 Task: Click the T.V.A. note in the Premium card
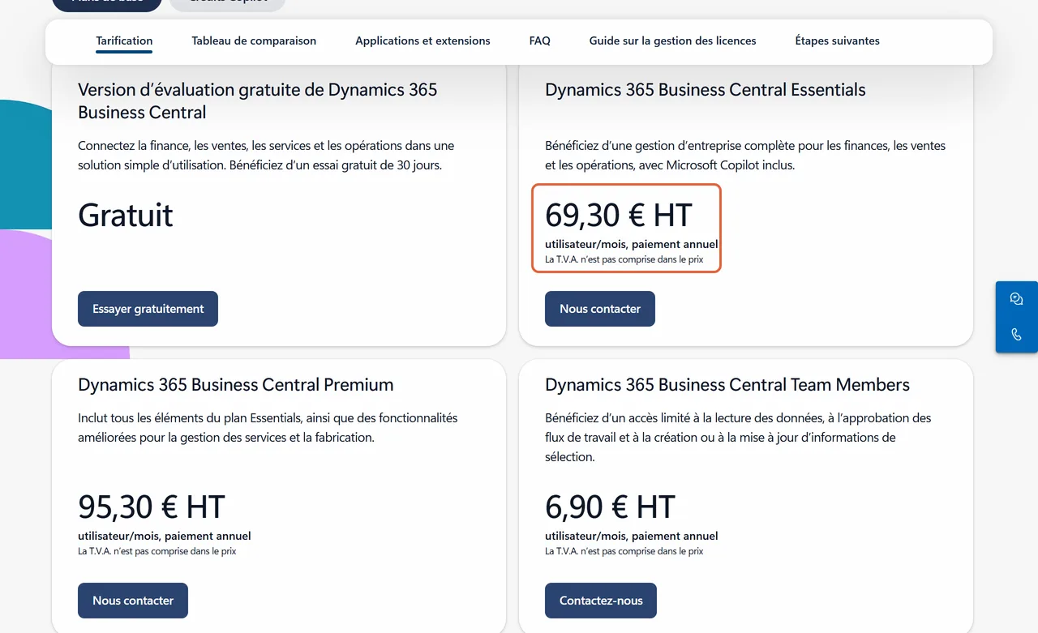pyautogui.click(x=157, y=551)
